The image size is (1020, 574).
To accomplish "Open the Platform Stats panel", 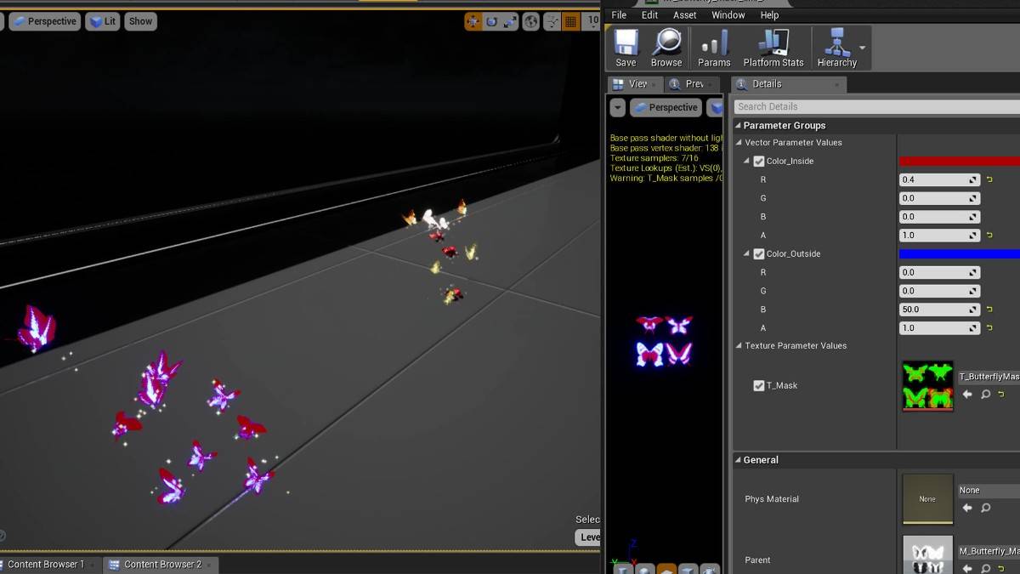I will tap(773, 48).
